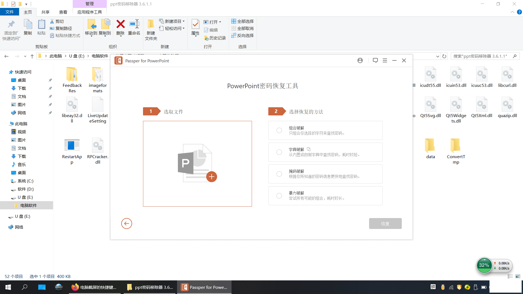Open Explorer help question mark icon
This screenshot has height=294, width=523.
point(519,12)
